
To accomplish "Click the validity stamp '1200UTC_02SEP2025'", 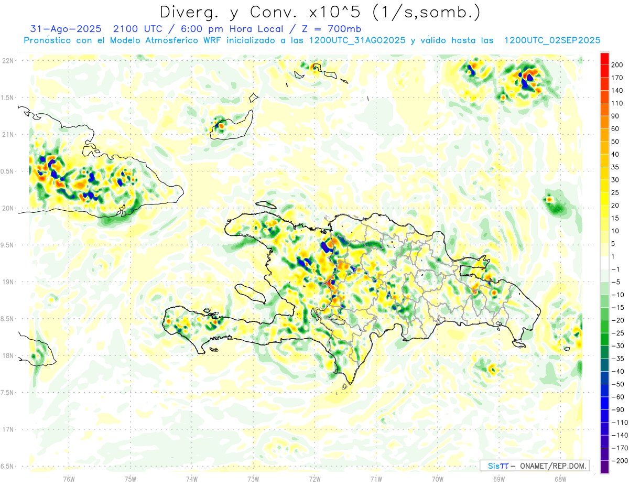I will 552,40.
